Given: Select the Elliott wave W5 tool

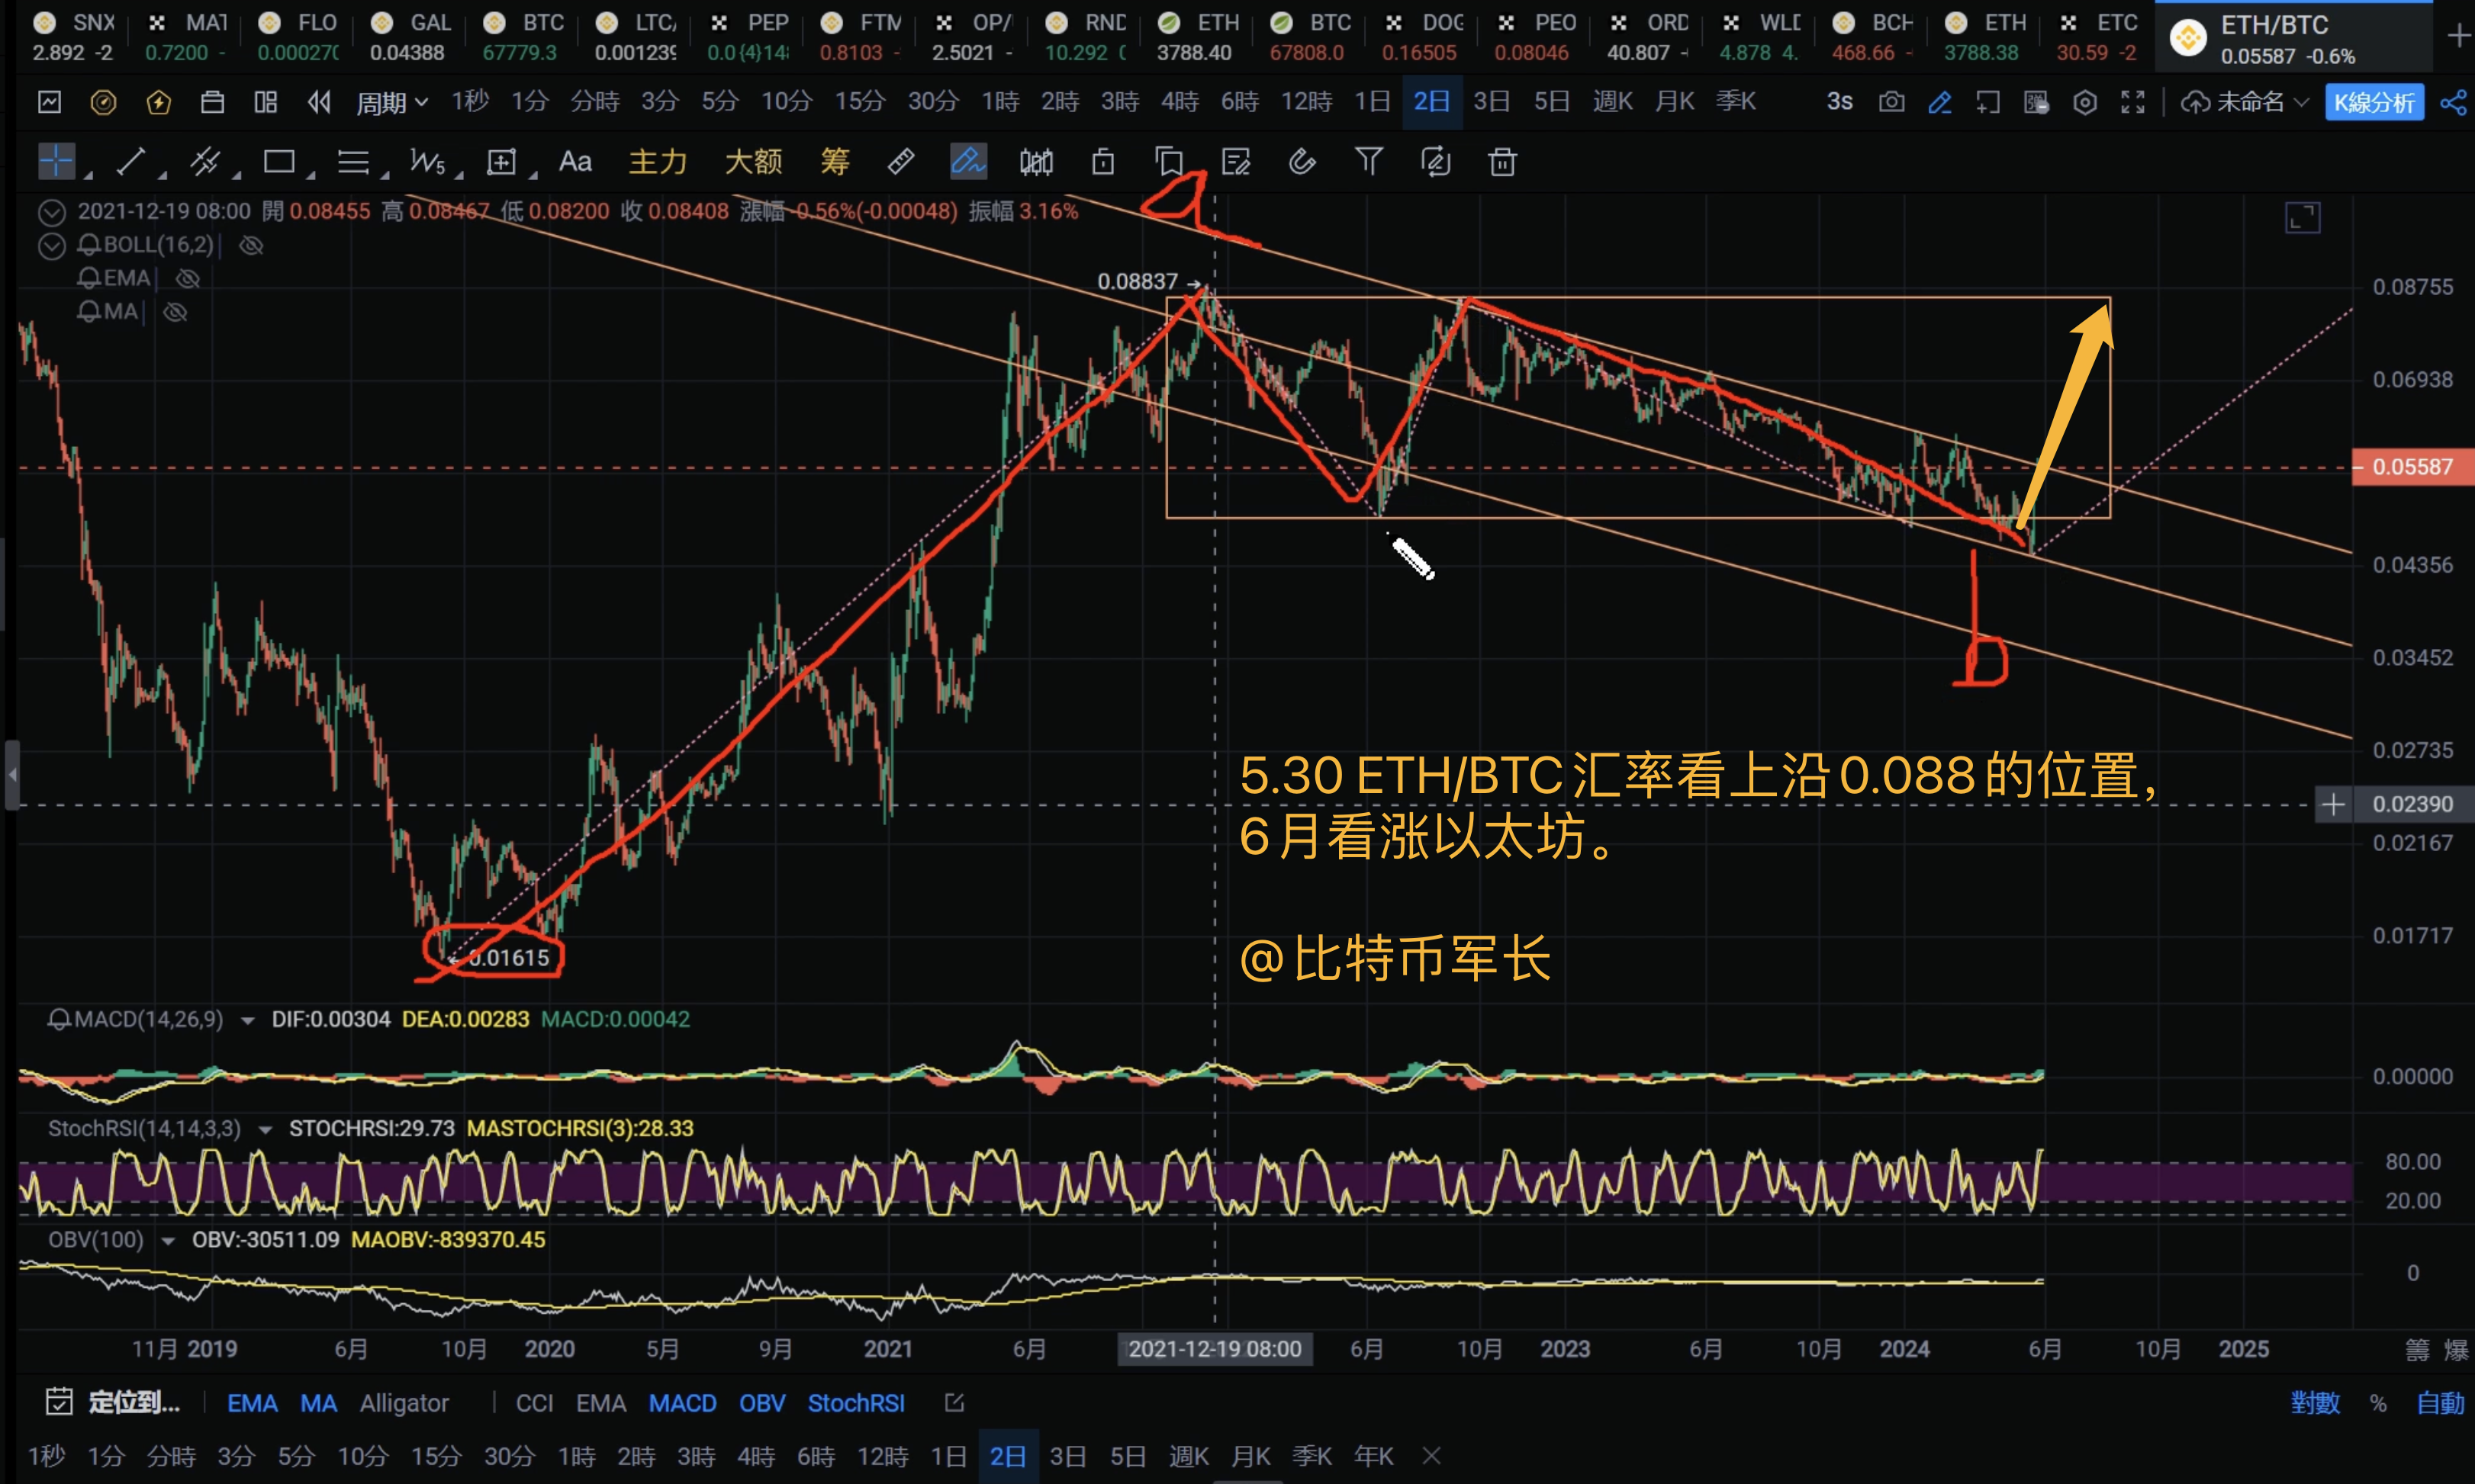Looking at the screenshot, I should point(427,161).
